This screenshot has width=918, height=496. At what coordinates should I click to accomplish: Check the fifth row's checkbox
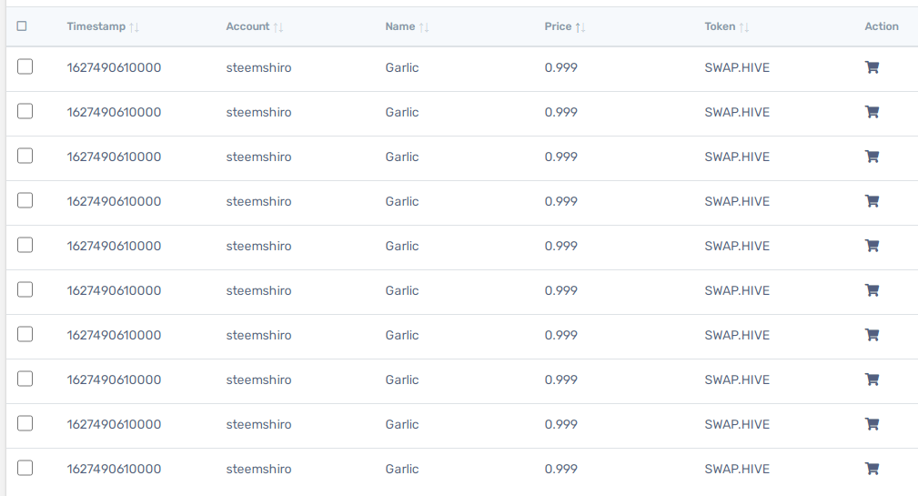25,245
